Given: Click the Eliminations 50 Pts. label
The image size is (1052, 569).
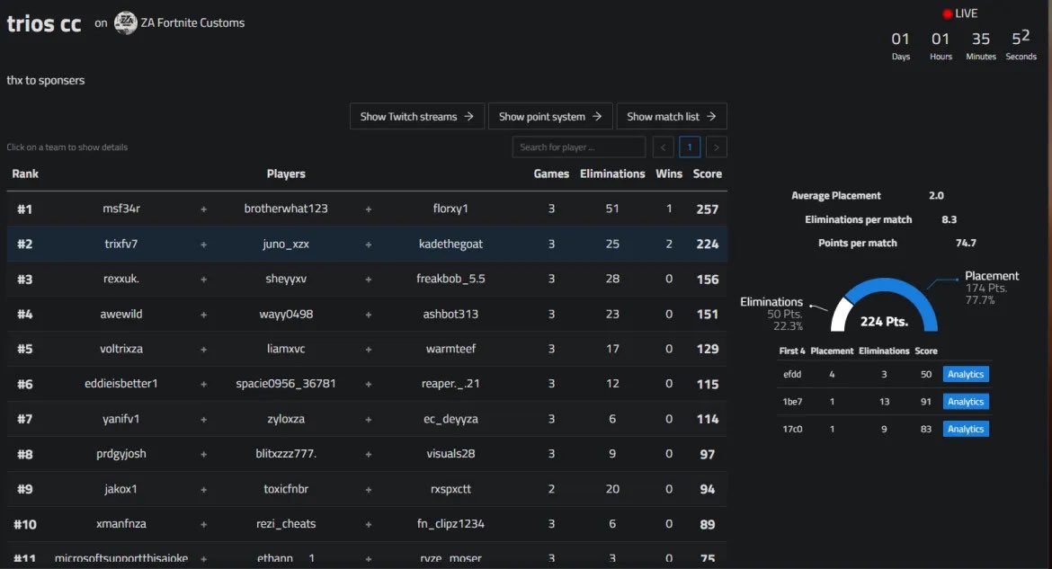Looking at the screenshot, I should coord(771,314).
